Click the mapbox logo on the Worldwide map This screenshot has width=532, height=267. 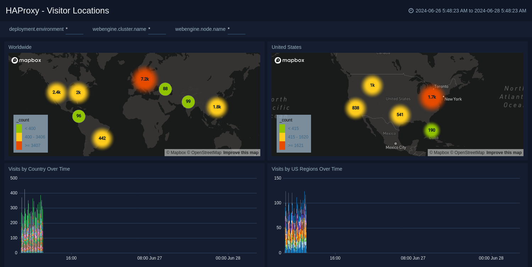(x=26, y=60)
